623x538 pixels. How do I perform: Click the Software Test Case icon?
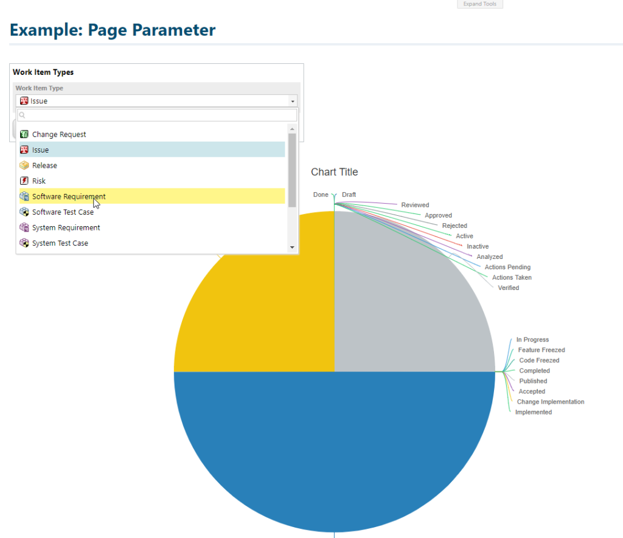[x=25, y=212]
